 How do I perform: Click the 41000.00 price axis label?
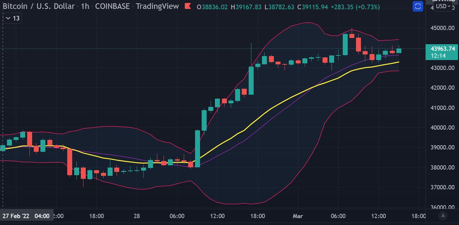pos(442,108)
